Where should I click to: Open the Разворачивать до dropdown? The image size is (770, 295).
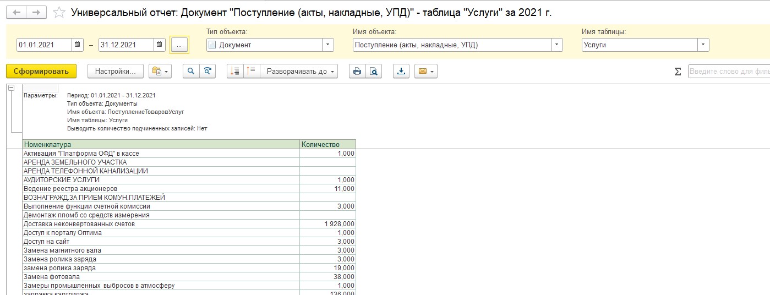[299, 71]
